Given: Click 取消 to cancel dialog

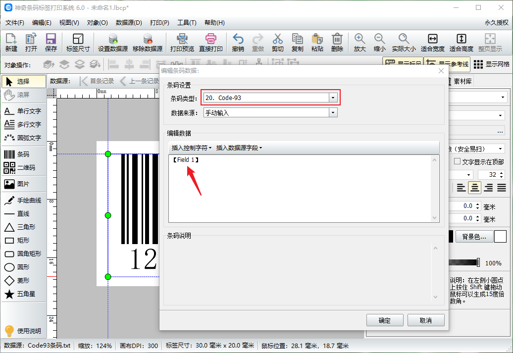Looking at the screenshot, I should click(426, 320).
